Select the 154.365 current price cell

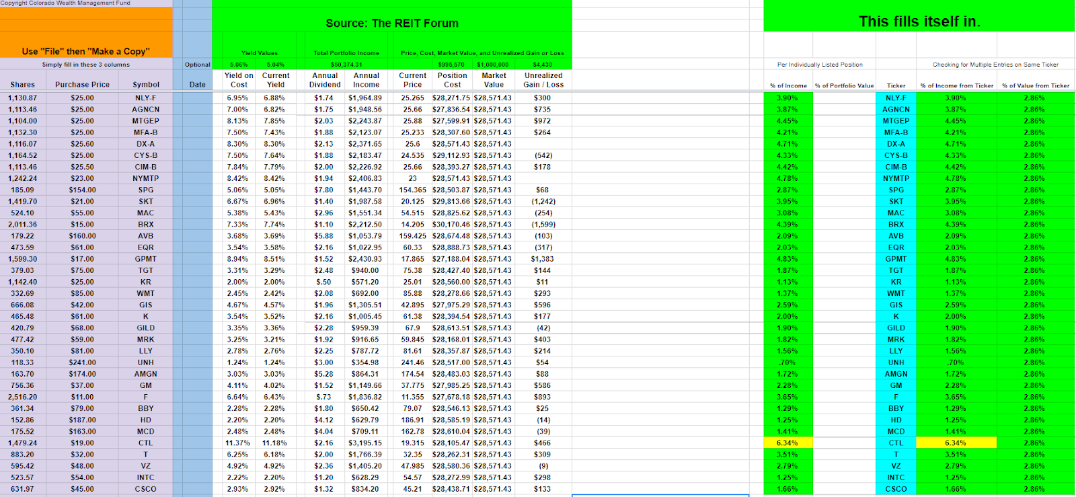413,190
